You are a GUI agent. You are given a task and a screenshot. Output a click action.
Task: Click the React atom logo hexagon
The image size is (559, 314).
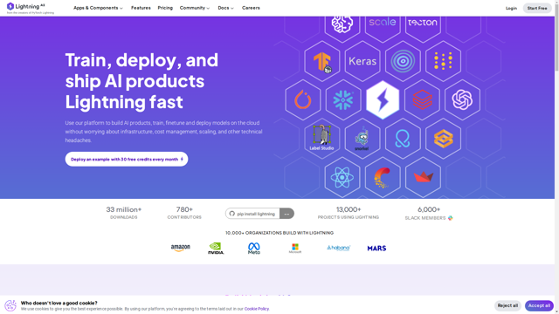tap(342, 177)
